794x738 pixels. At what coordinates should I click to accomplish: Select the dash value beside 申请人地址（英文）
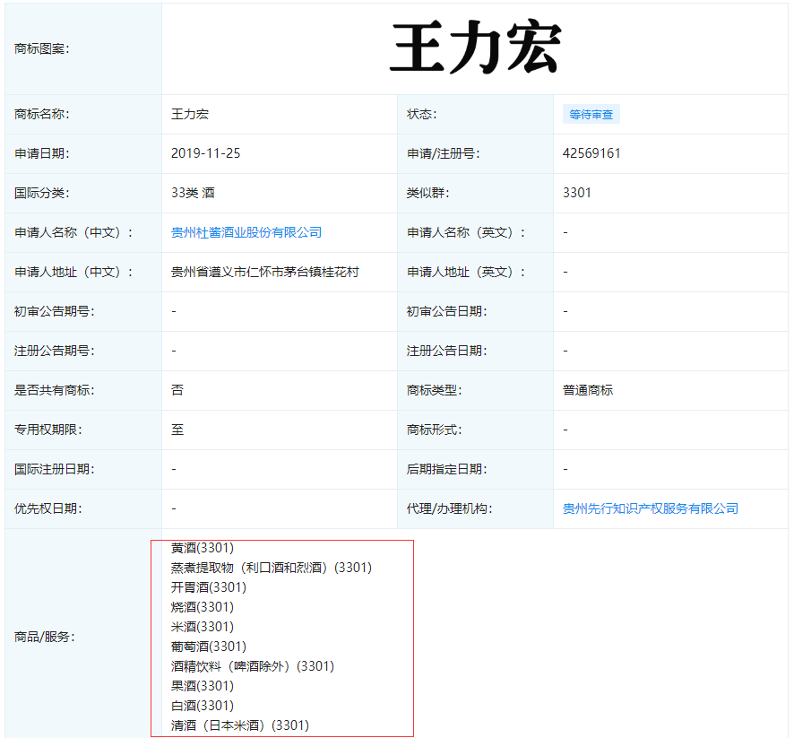click(x=565, y=272)
